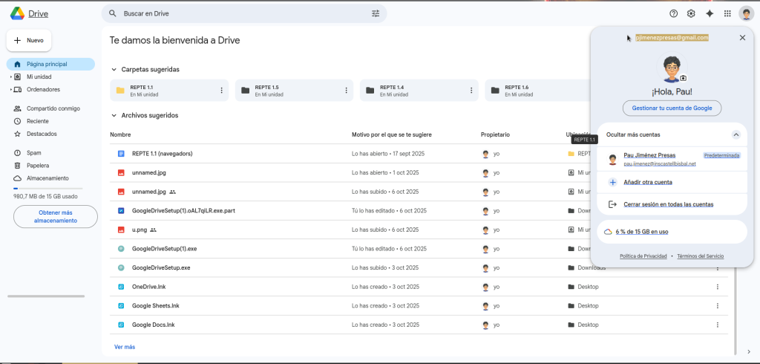
Task: Click the Gemini sparkle icon
Action: click(x=710, y=13)
